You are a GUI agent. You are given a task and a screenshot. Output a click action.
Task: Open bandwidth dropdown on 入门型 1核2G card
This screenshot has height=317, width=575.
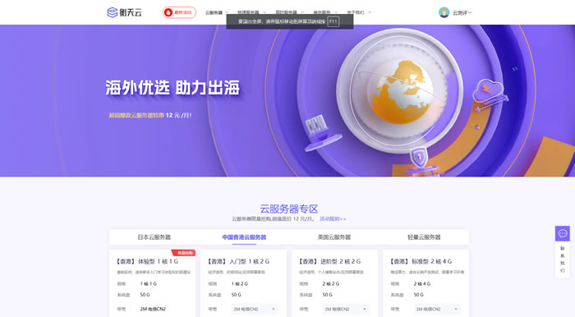point(254,310)
